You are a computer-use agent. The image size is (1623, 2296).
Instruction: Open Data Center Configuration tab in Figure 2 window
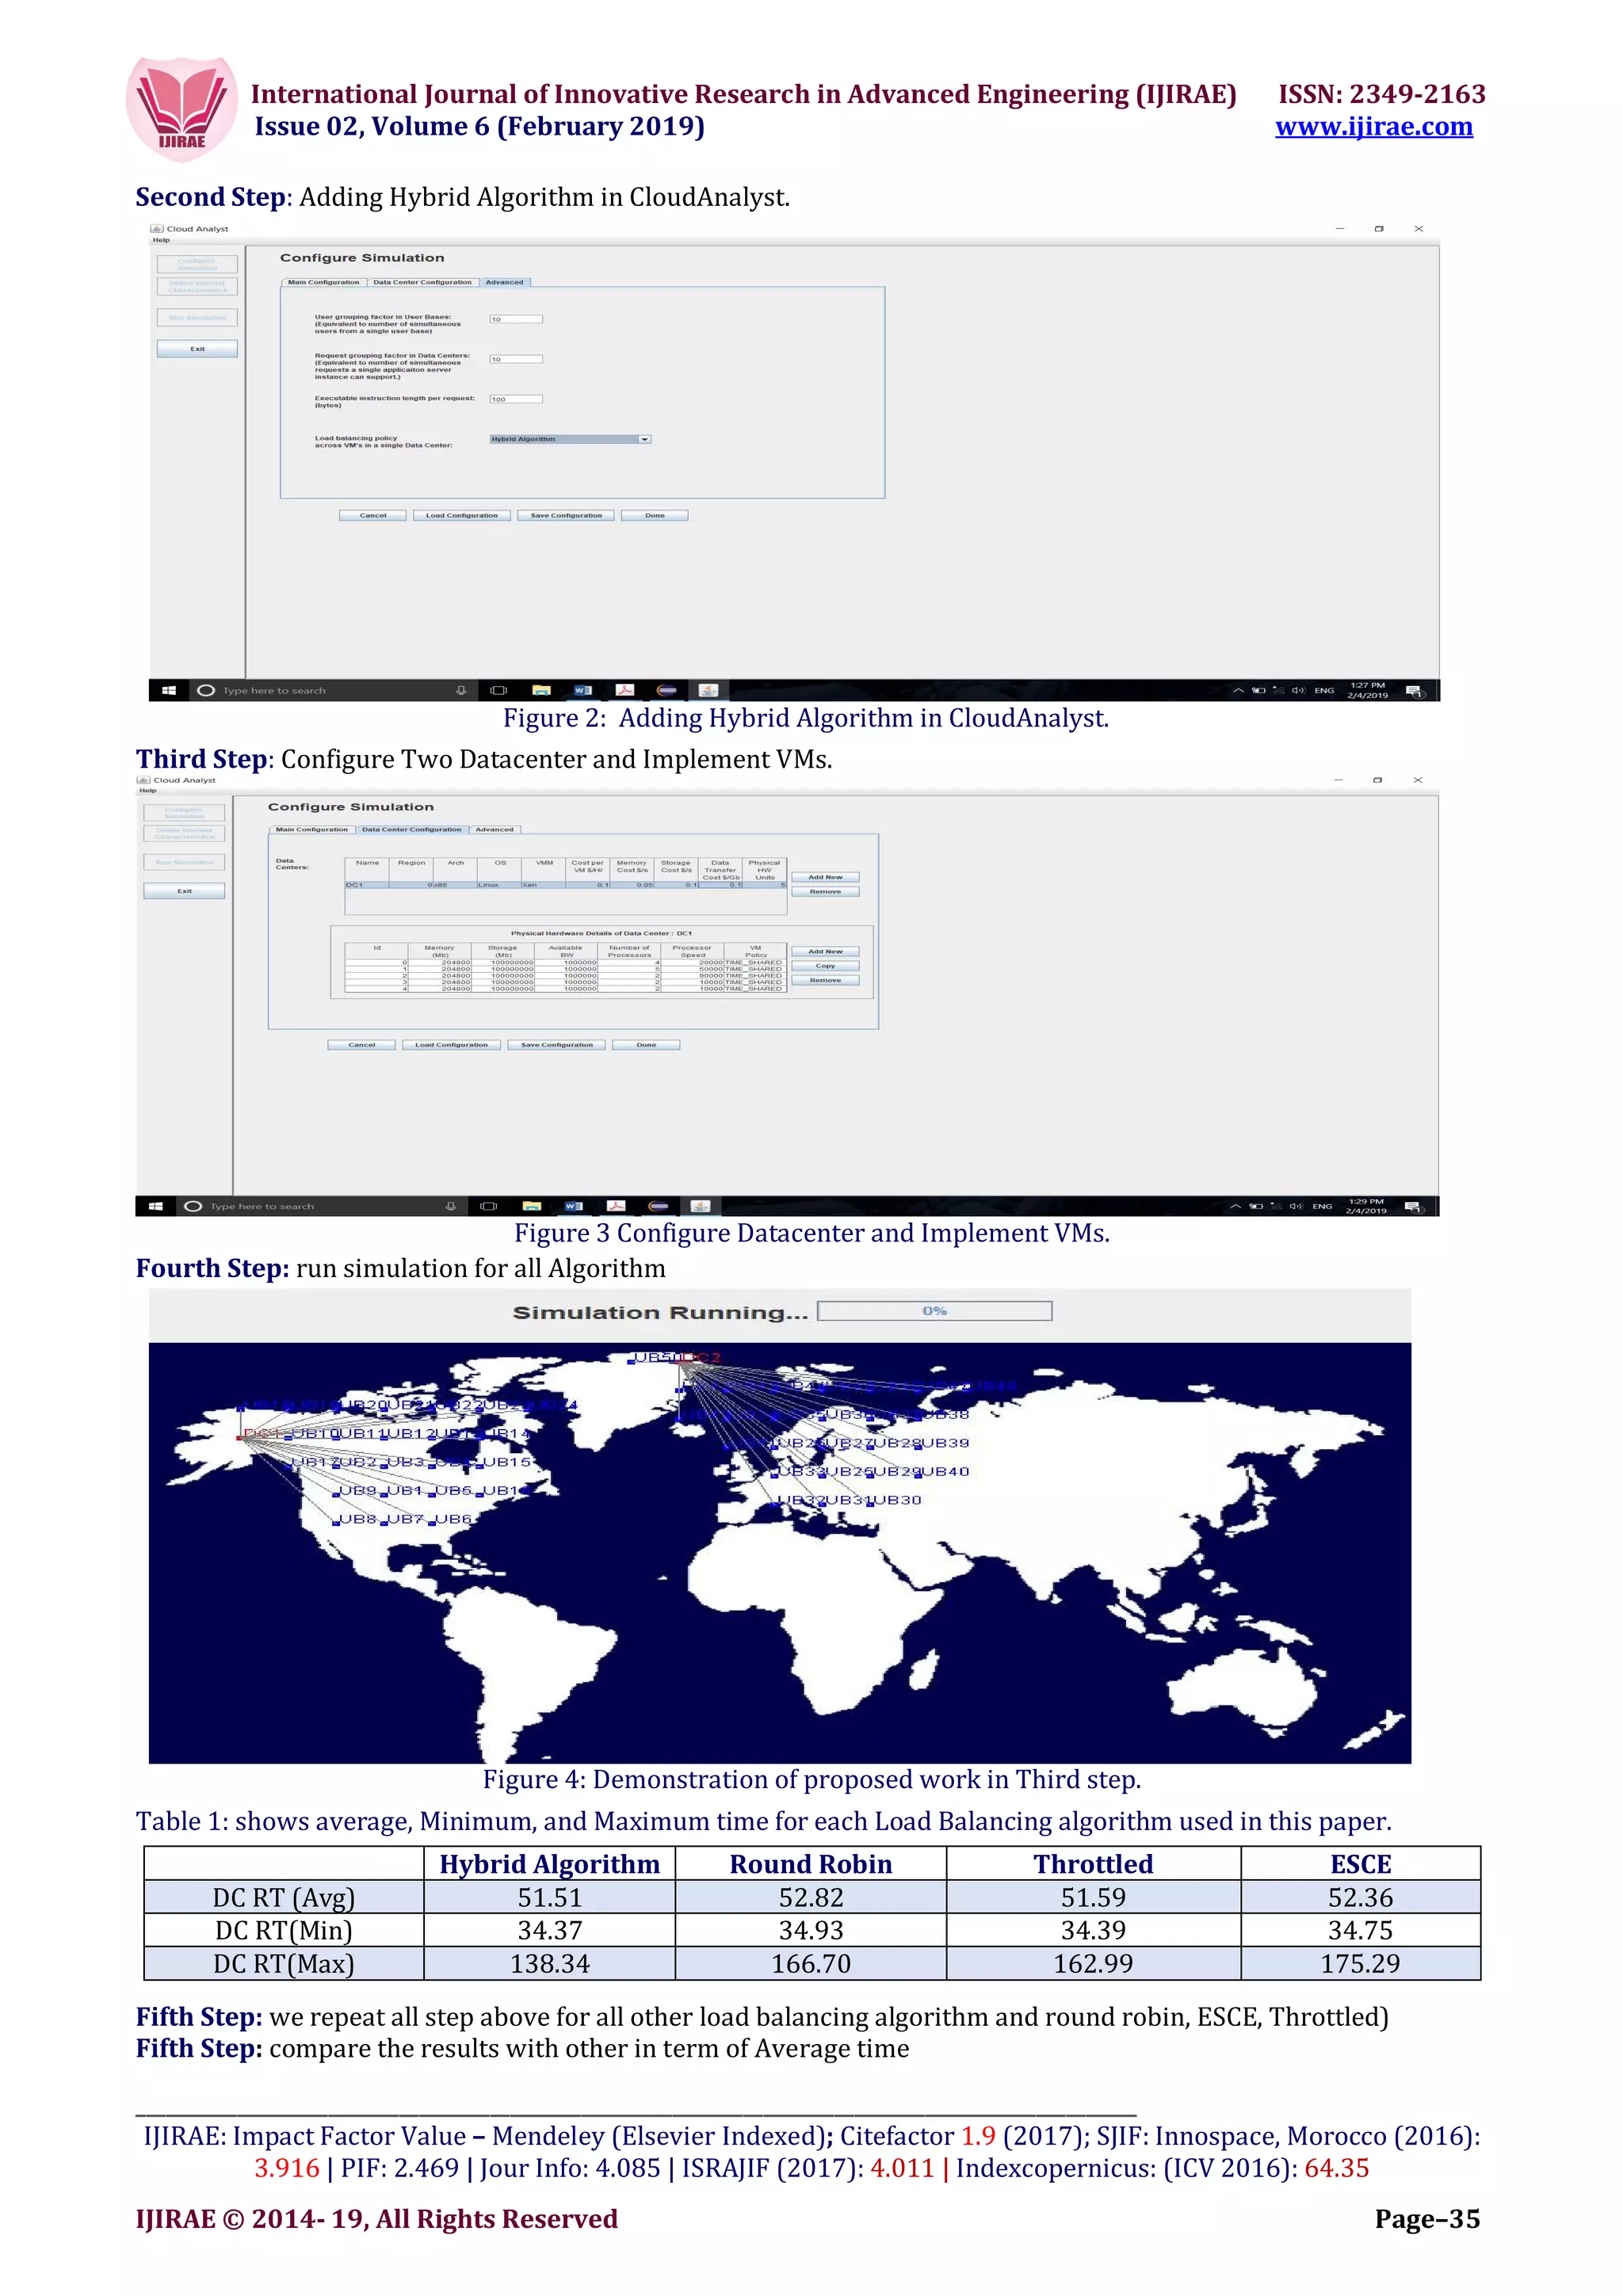pos(422,282)
